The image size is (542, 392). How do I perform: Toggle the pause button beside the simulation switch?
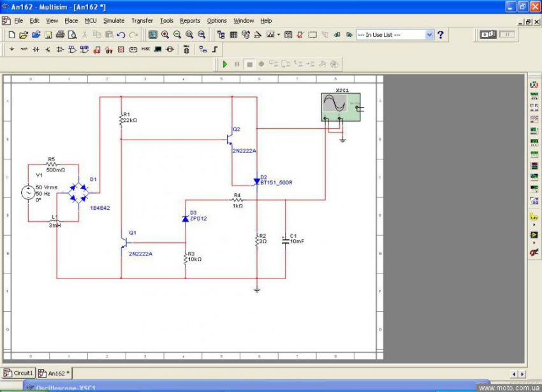[x=507, y=34]
